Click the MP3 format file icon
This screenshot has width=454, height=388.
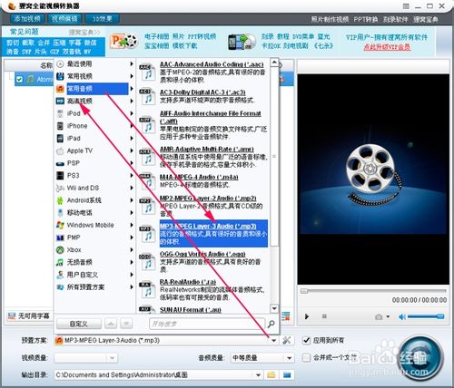click(146, 234)
